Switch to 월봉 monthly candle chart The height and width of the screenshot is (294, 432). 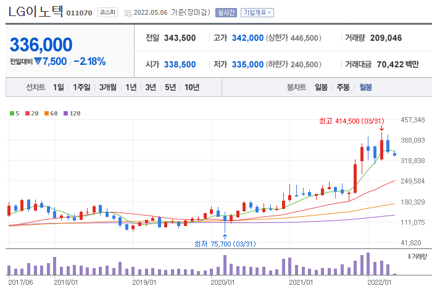point(365,88)
